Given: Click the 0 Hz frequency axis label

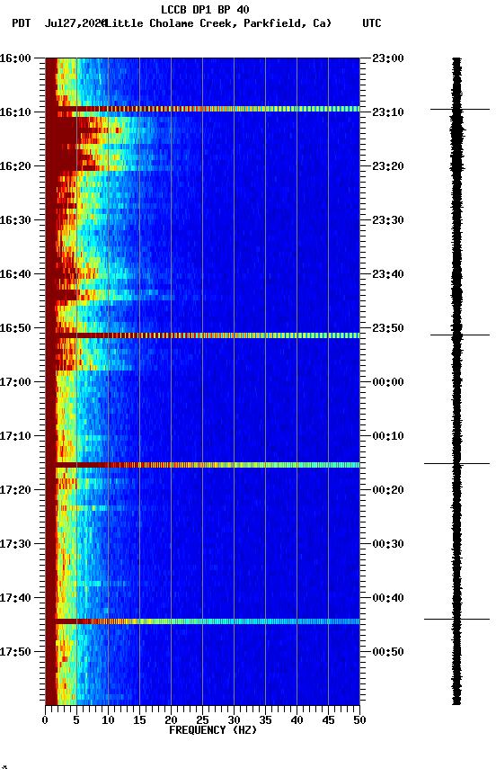Looking at the screenshot, I should click(45, 720).
